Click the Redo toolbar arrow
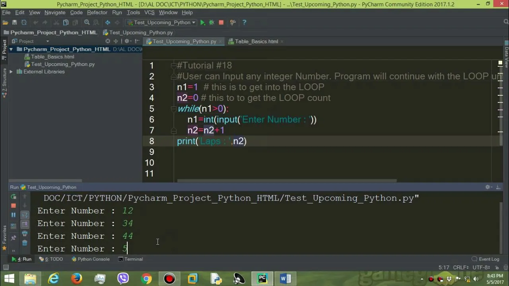This screenshot has height=286, width=509. [x=45, y=22]
